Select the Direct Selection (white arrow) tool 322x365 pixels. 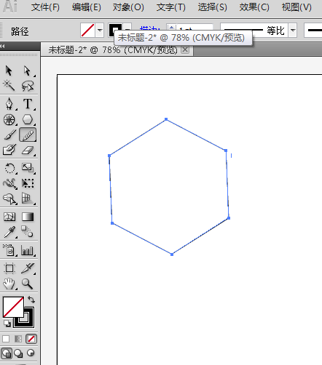point(27,71)
